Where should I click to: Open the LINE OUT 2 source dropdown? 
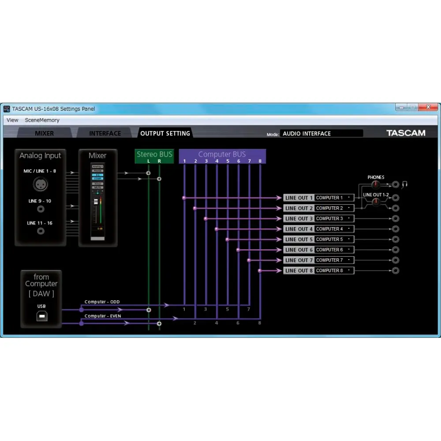[334, 208]
